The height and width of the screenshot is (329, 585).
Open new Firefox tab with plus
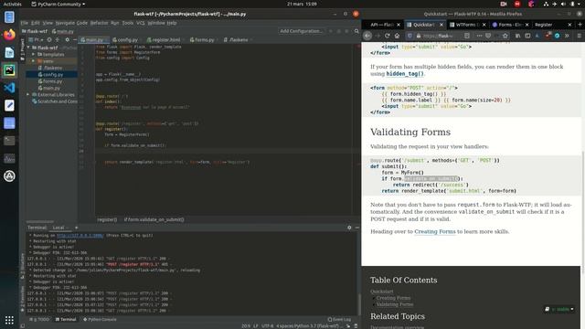pyautogui.click(x=580, y=25)
